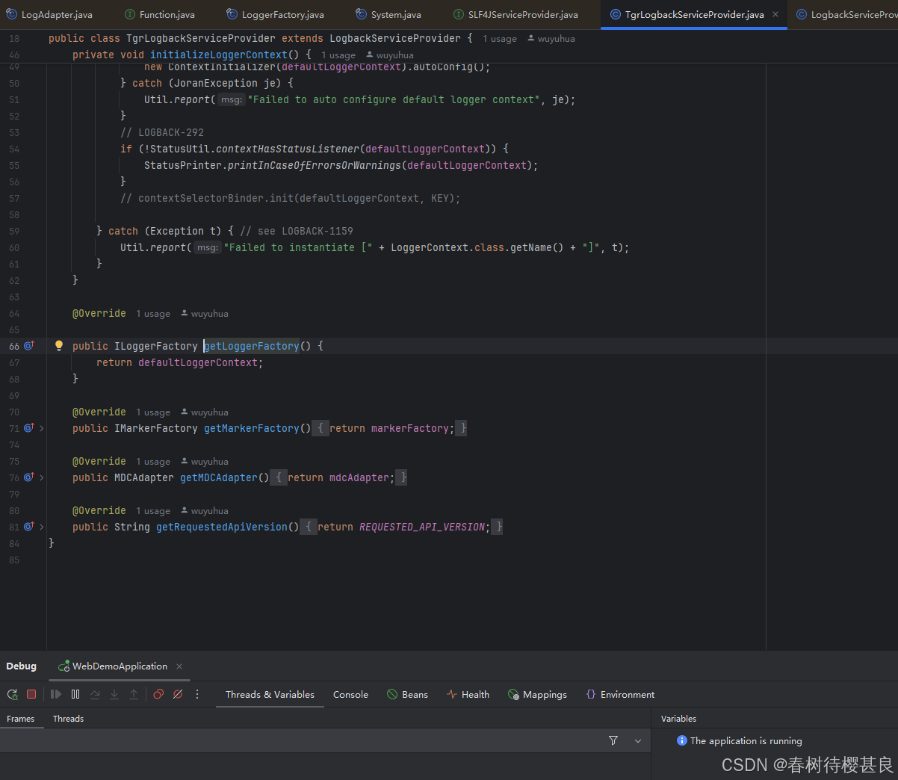Open System.java editor tab

pyautogui.click(x=388, y=14)
